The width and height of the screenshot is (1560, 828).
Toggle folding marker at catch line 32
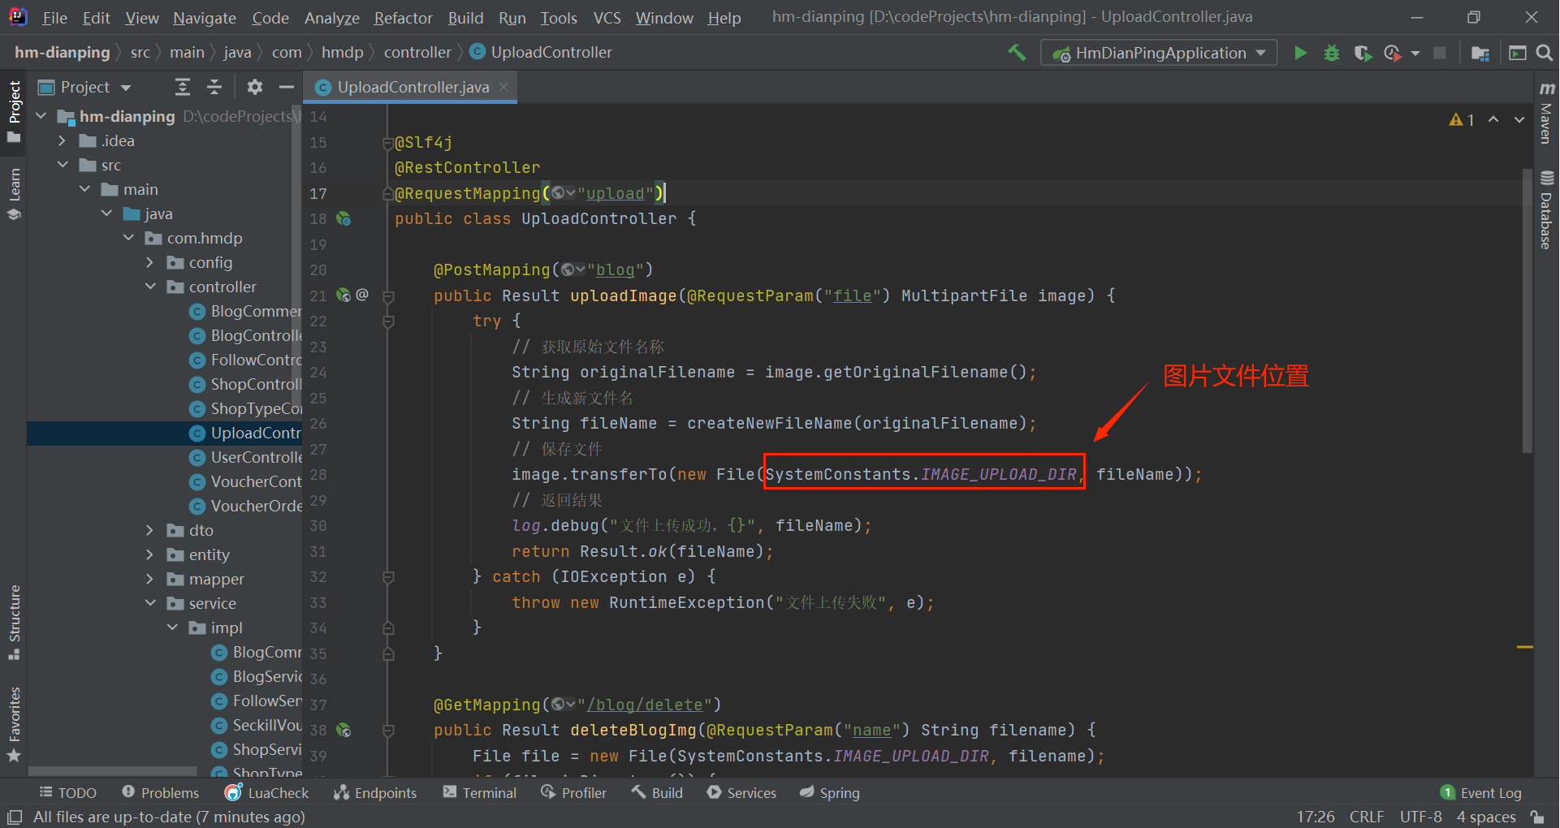pyautogui.click(x=388, y=577)
